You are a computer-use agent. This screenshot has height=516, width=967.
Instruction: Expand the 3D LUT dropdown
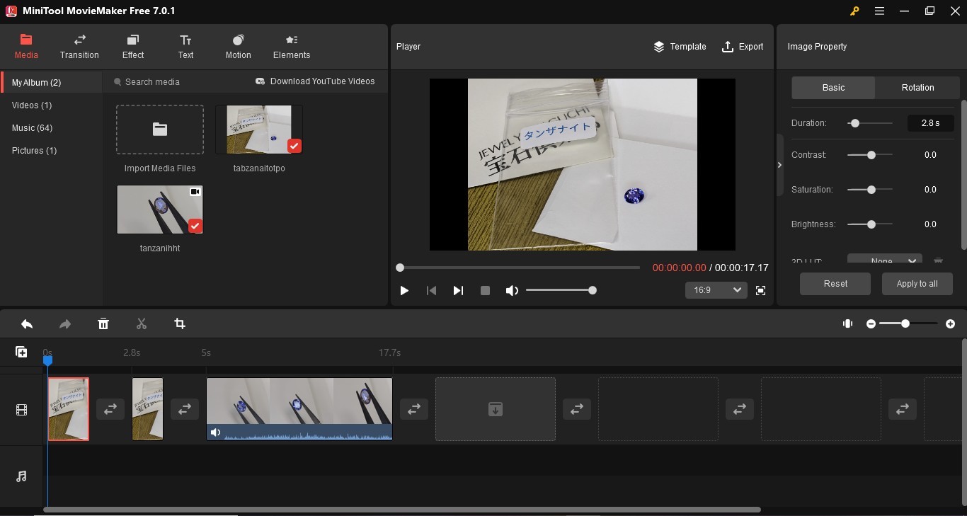884,260
